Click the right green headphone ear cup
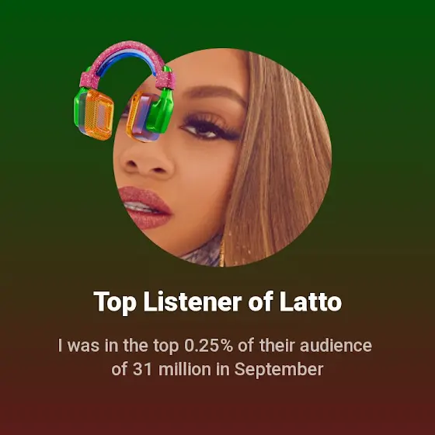Viewport: 435px width, 435px height. [159, 111]
